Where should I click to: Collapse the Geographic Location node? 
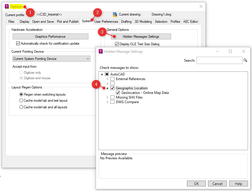click(107, 88)
